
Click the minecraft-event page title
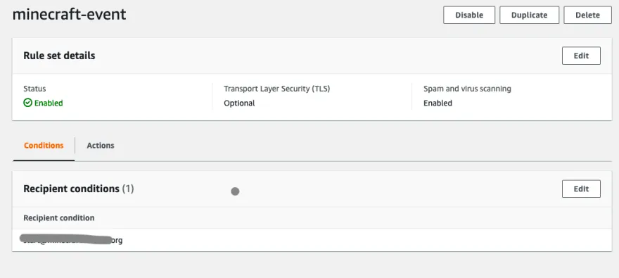pos(70,15)
